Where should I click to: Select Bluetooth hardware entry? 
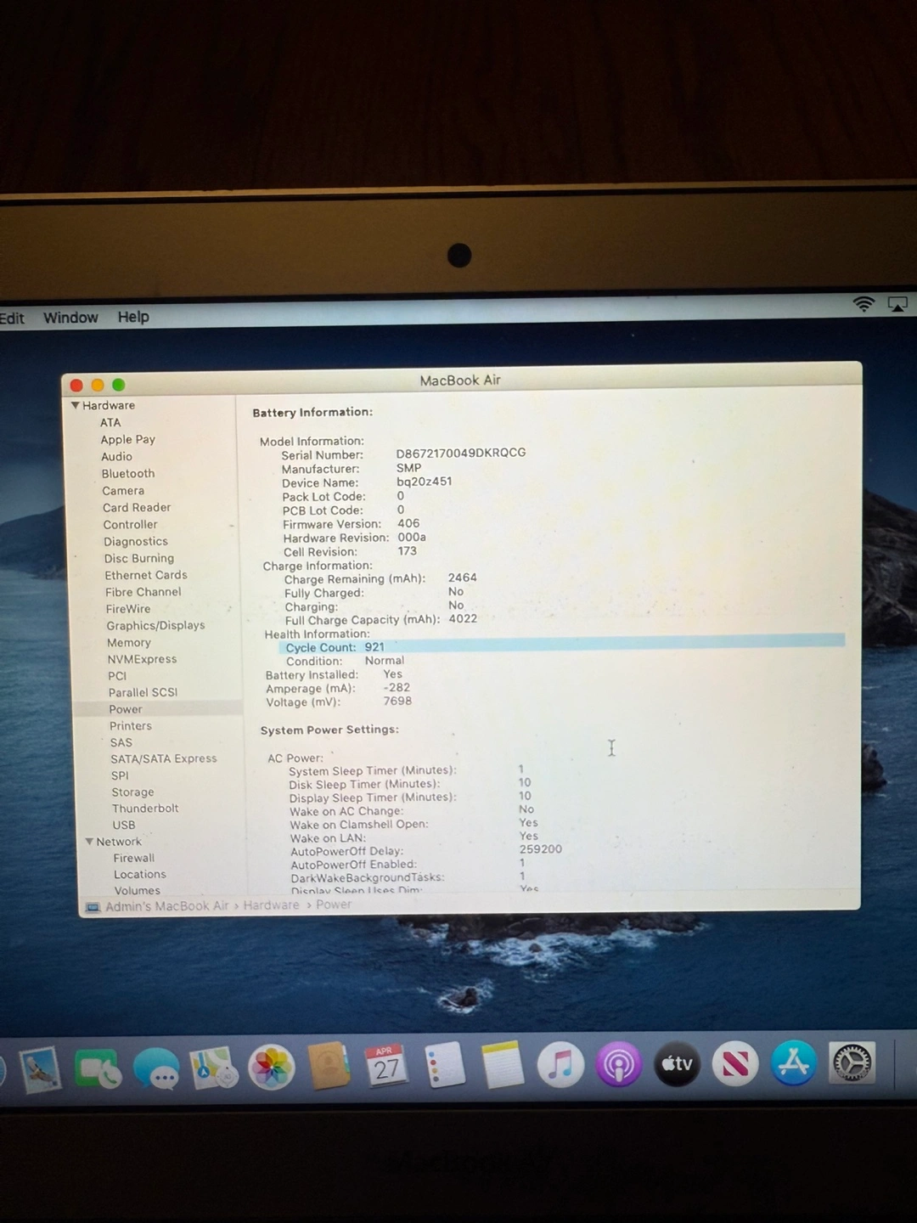tap(128, 474)
